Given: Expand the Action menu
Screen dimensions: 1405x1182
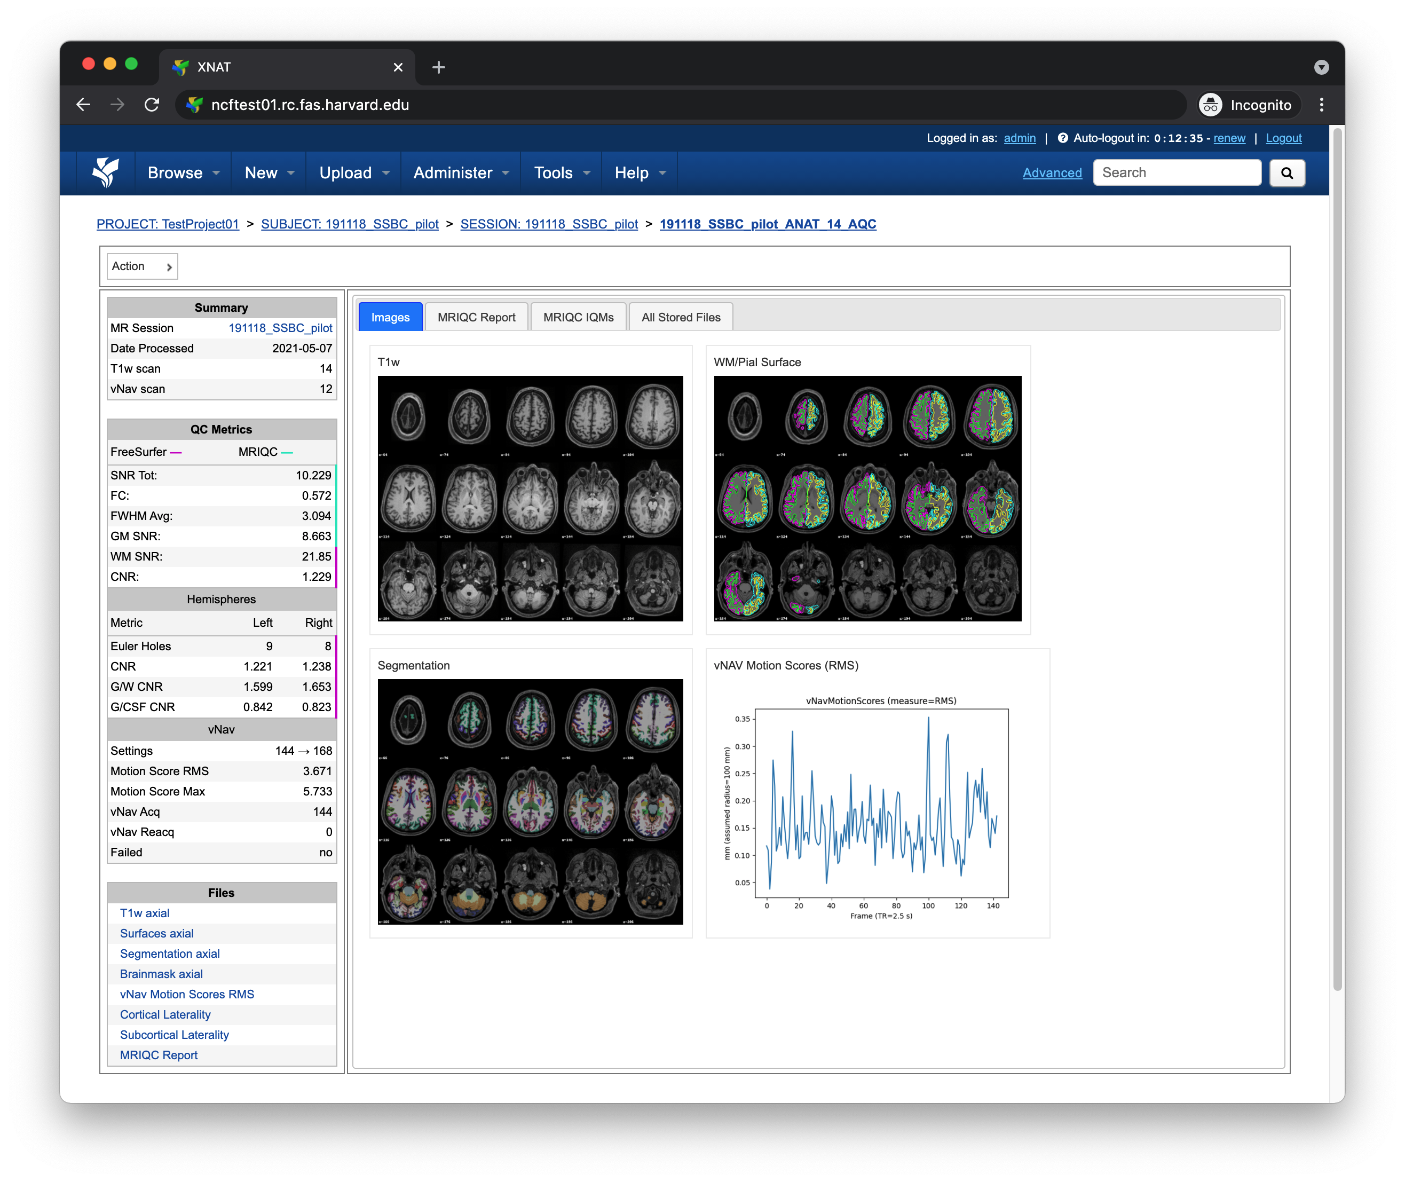Looking at the screenshot, I should point(142,266).
